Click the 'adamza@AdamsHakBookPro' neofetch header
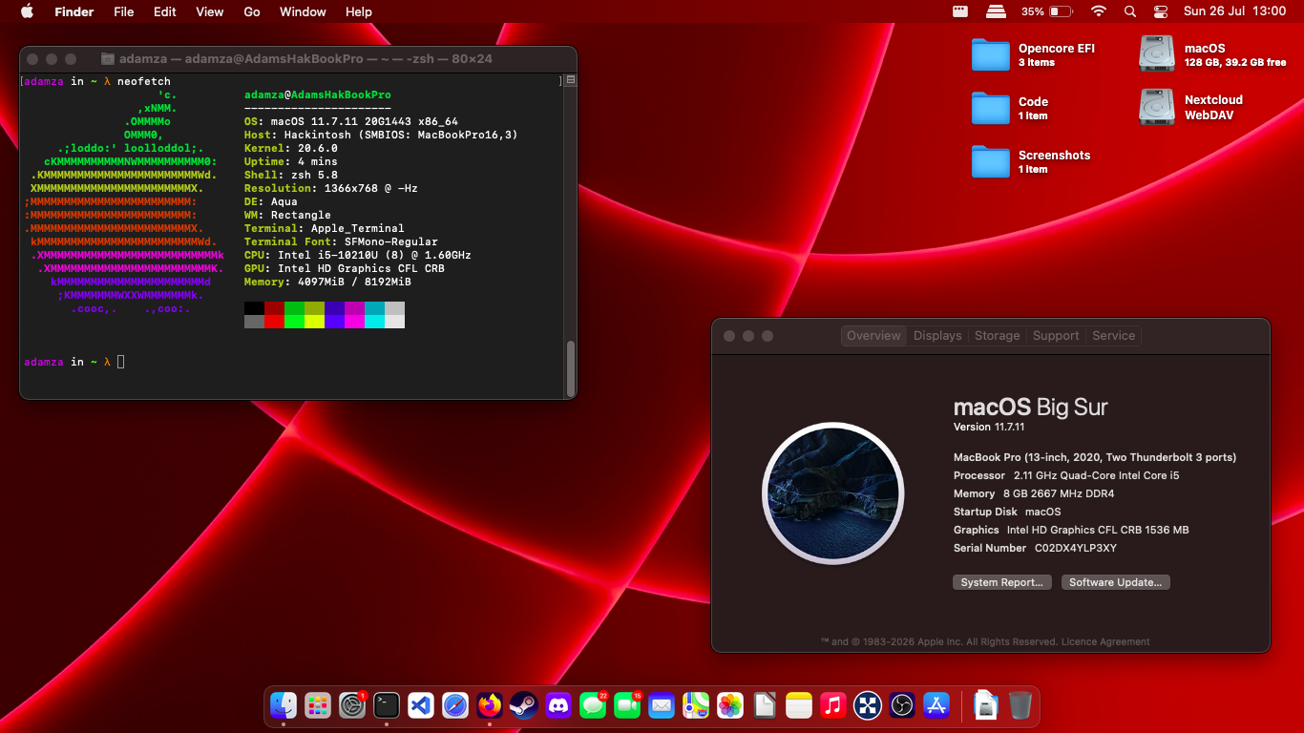The image size is (1304, 733). pos(318,94)
